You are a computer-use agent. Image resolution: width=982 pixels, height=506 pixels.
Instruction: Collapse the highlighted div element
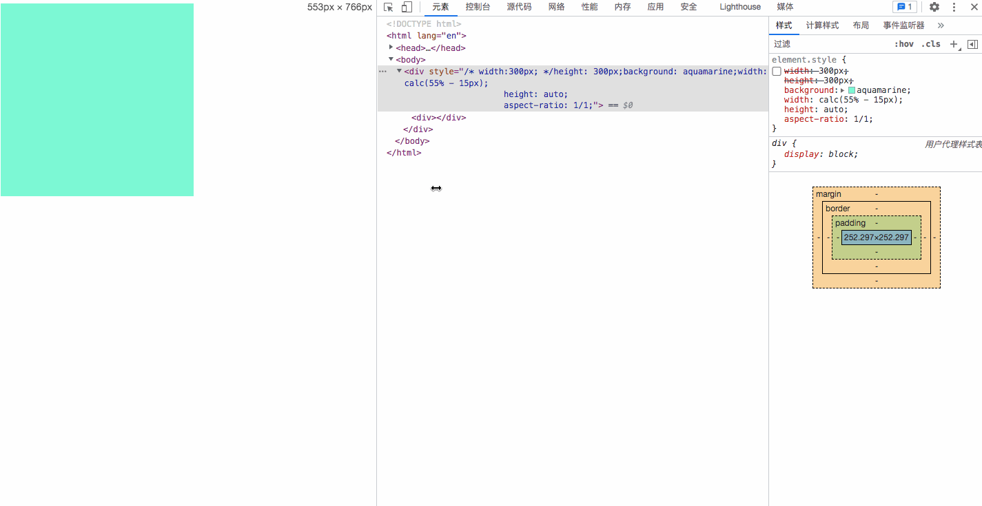point(398,71)
